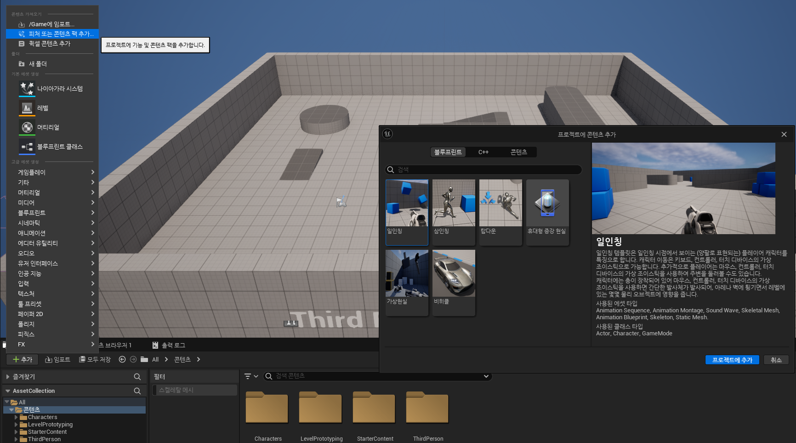Screen dimensions: 796x443
Task: Open the Characters folder thumbnail
Action: [x=267, y=407]
